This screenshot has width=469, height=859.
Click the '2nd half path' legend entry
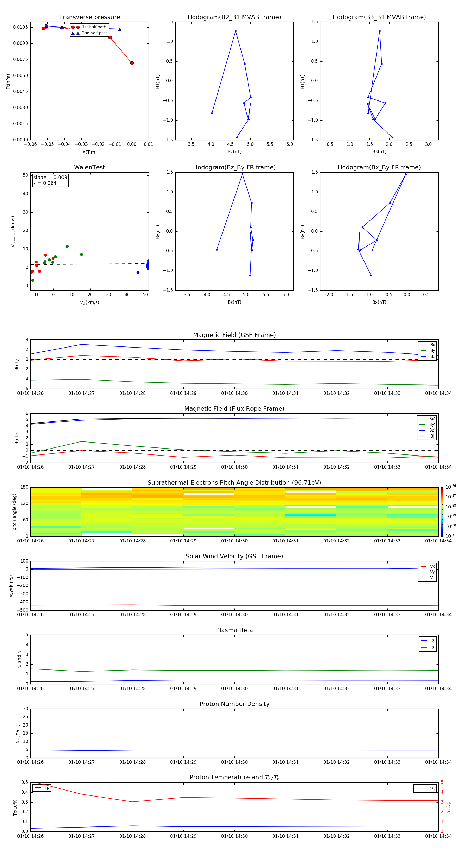90,33
